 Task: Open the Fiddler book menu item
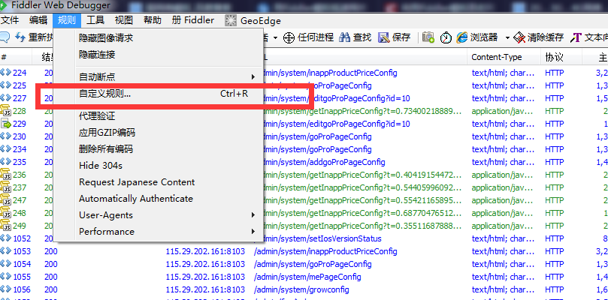(192, 20)
